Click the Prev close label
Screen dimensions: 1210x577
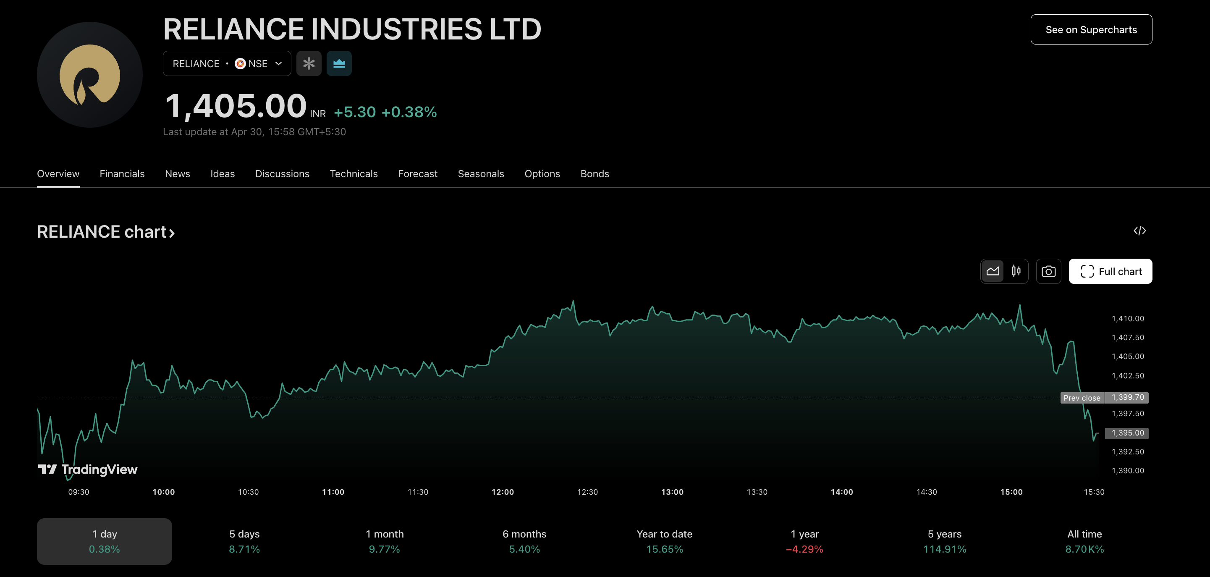(x=1082, y=398)
